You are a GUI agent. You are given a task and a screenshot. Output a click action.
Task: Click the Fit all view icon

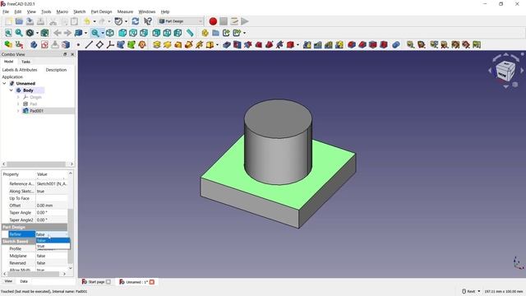tap(8, 33)
